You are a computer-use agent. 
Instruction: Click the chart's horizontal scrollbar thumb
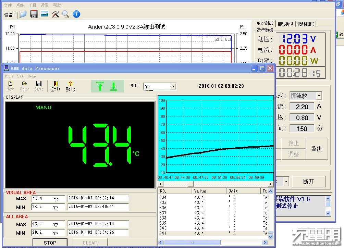[191, 184]
